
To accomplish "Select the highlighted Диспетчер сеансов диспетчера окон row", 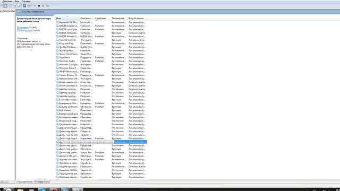I will pos(101,142).
